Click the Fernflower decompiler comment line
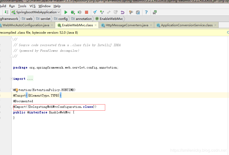Image resolution: width=229 pixels, height=155 pixels. tap(46, 51)
